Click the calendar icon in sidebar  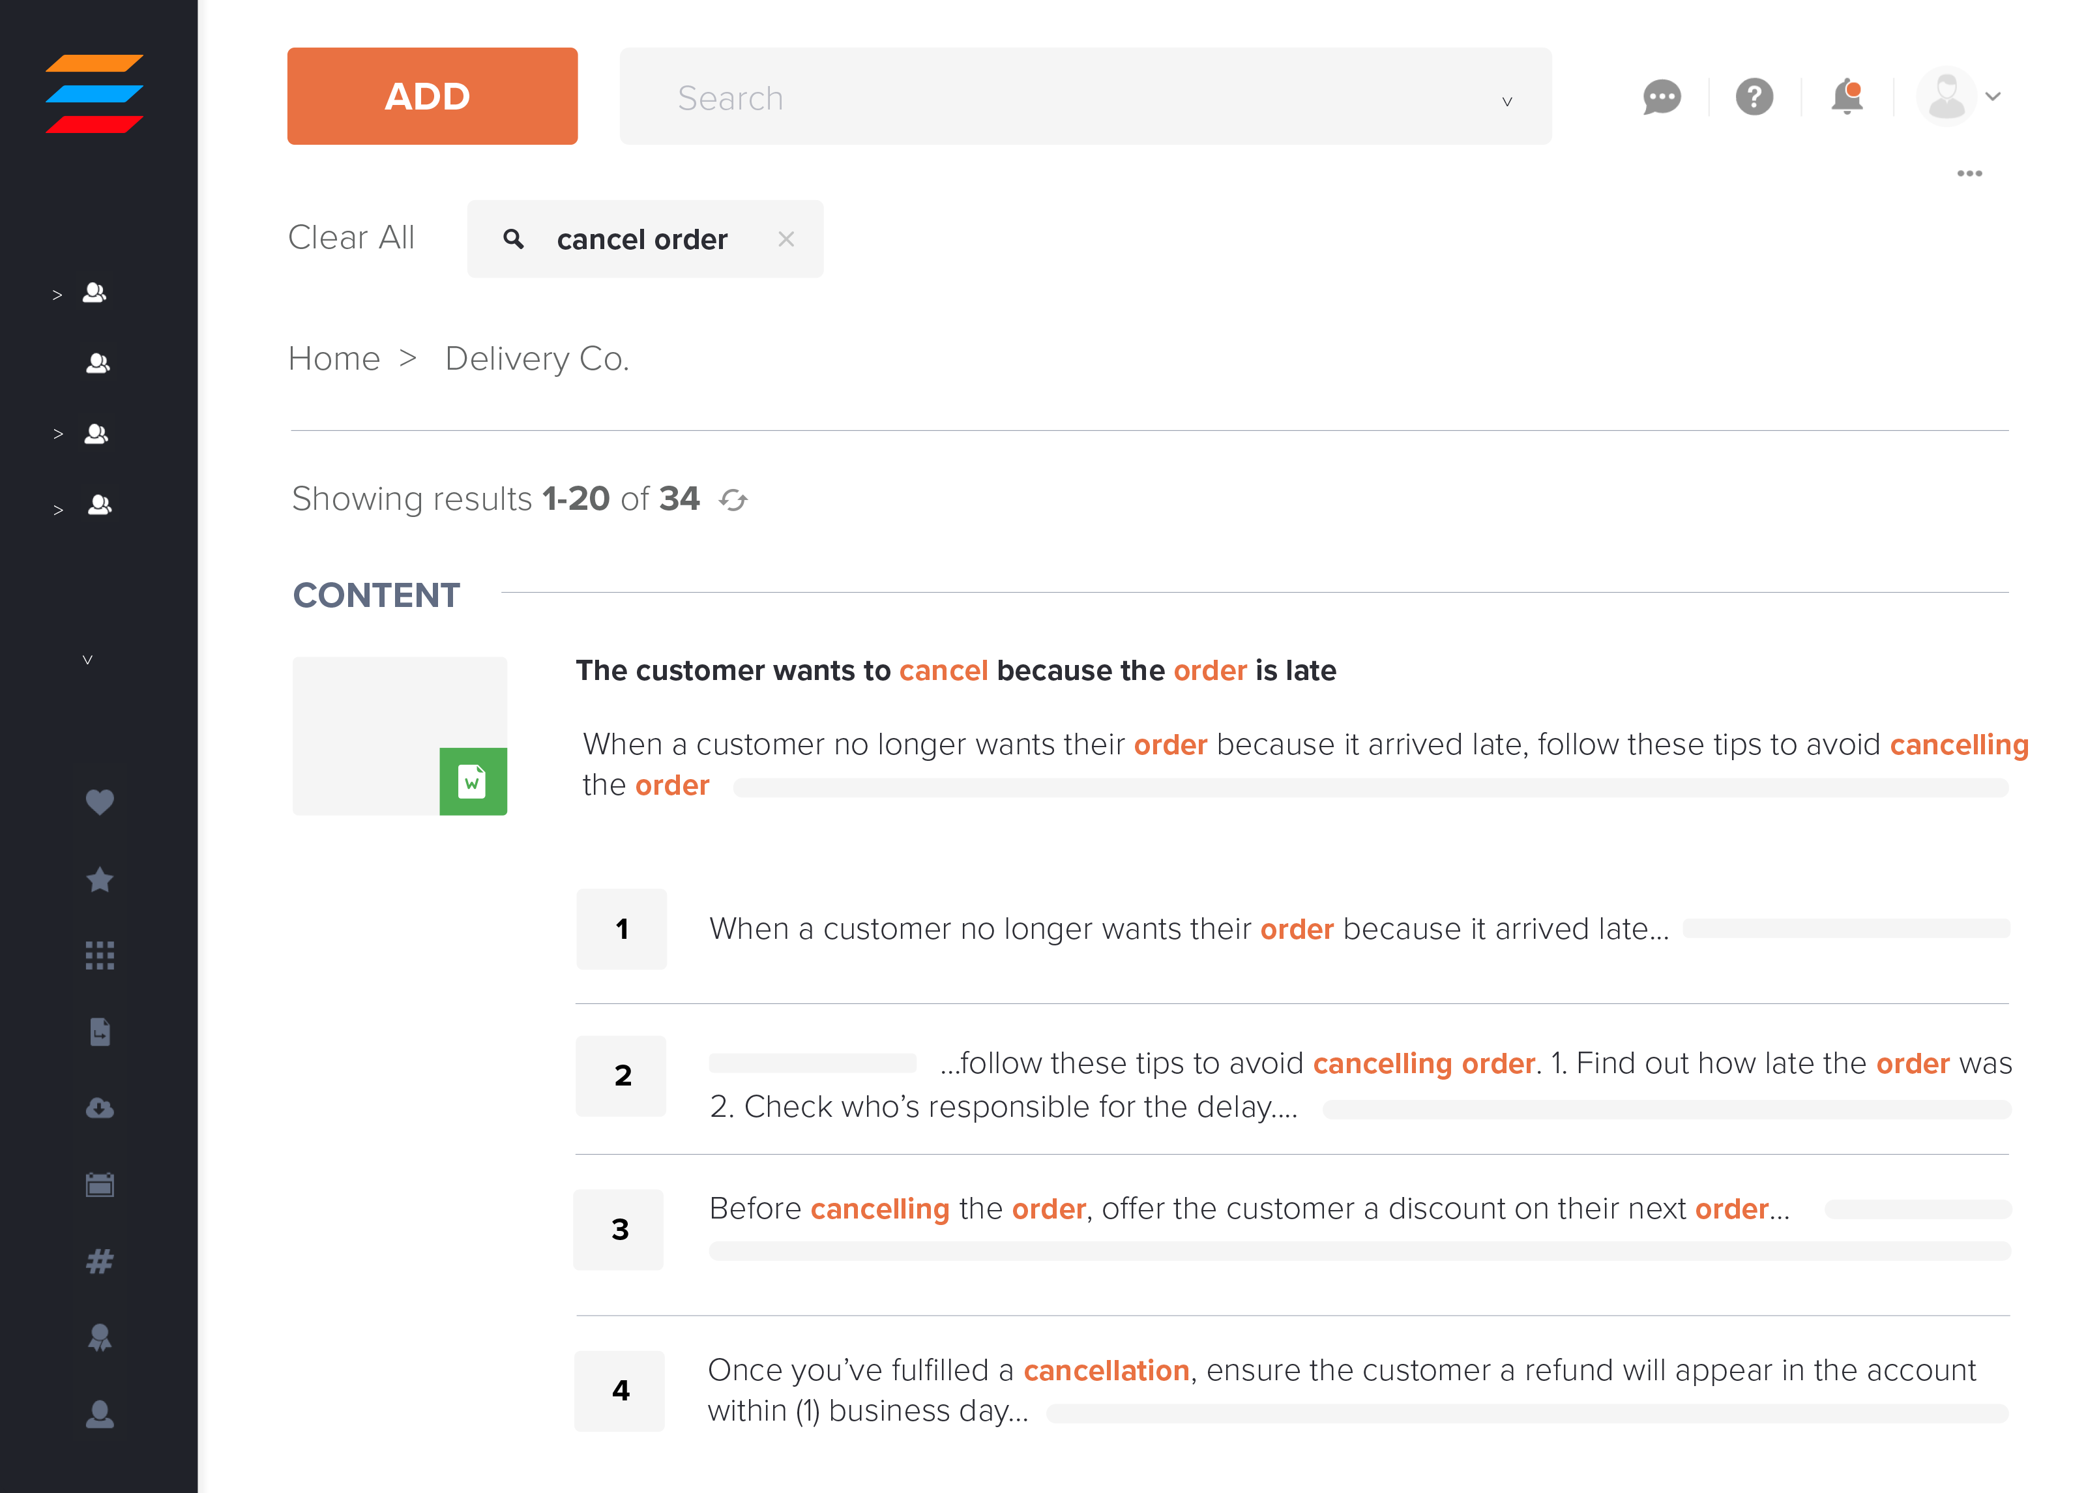point(99,1185)
